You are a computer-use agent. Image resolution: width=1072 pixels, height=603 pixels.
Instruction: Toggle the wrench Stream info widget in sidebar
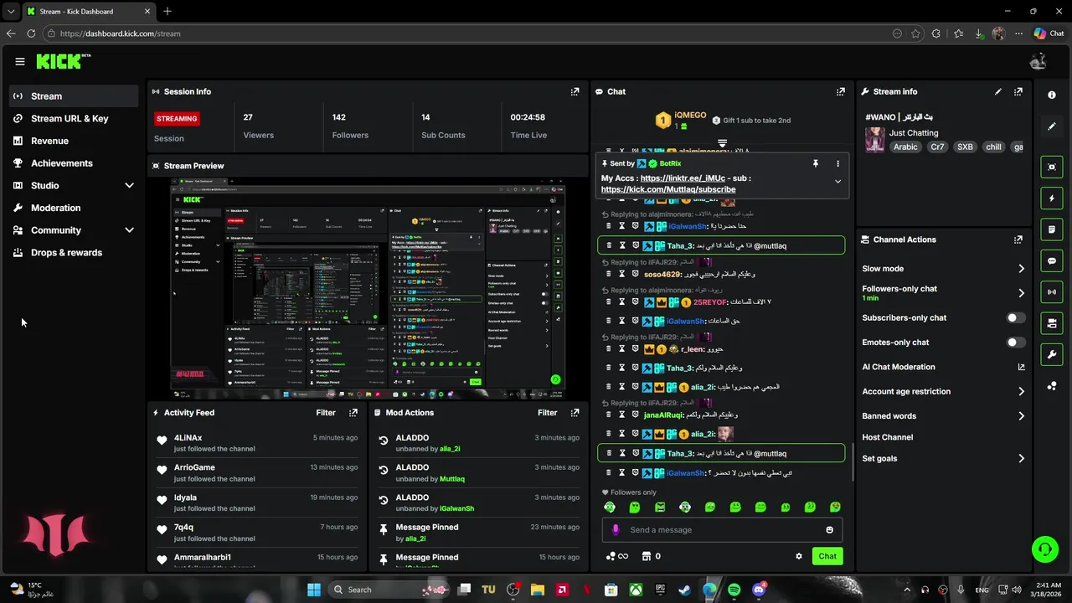pyautogui.click(x=1052, y=354)
